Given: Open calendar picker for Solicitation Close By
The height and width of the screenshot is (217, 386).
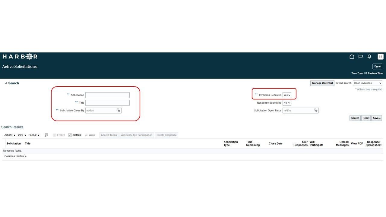Looking at the screenshot, I should pyautogui.click(x=119, y=110).
